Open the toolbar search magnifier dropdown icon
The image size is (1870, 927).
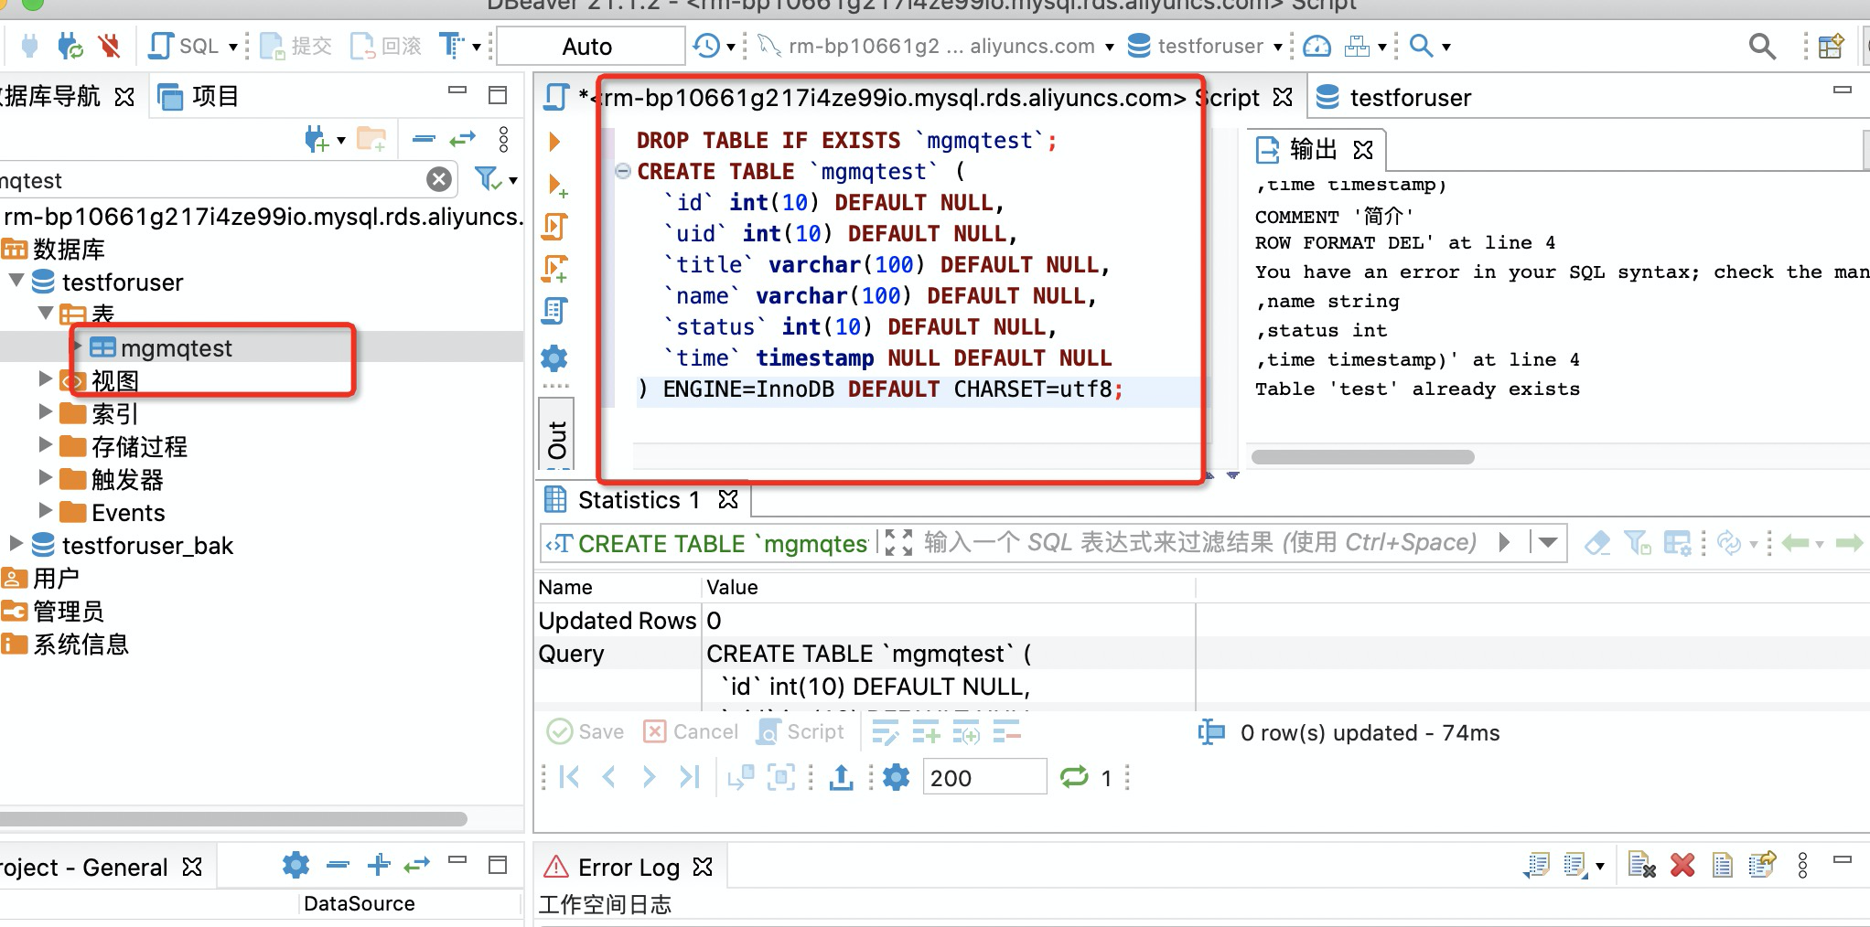click(1421, 46)
